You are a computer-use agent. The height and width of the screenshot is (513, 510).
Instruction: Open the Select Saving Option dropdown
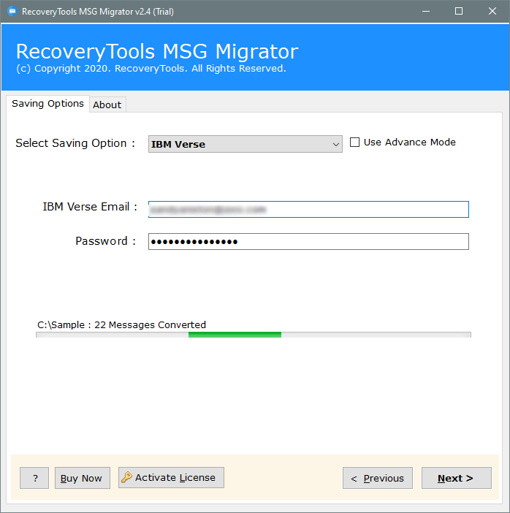[x=246, y=144]
